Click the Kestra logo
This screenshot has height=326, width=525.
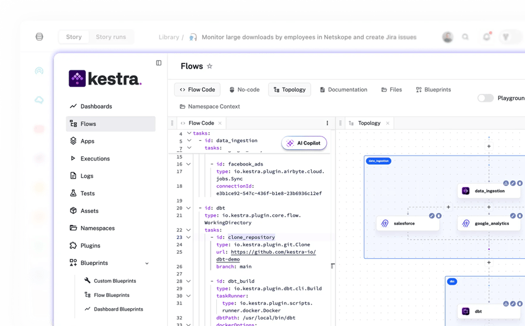105,78
